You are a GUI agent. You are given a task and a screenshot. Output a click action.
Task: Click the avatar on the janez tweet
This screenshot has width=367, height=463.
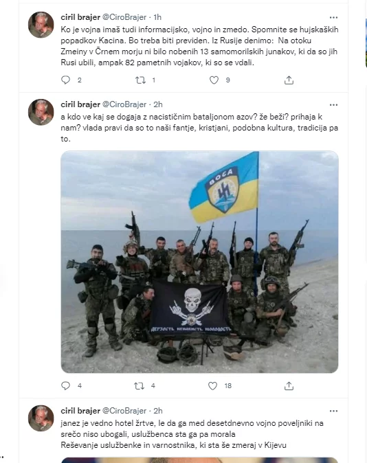coord(41,418)
